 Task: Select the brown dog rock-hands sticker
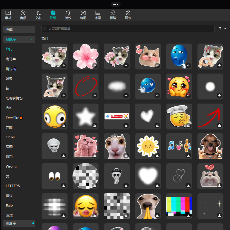coord(210,146)
